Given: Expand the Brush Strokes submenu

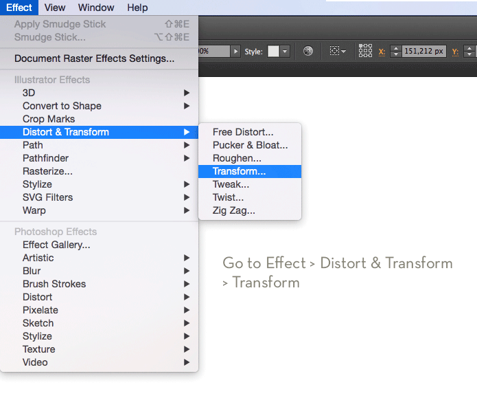Looking at the screenshot, I should [54, 284].
